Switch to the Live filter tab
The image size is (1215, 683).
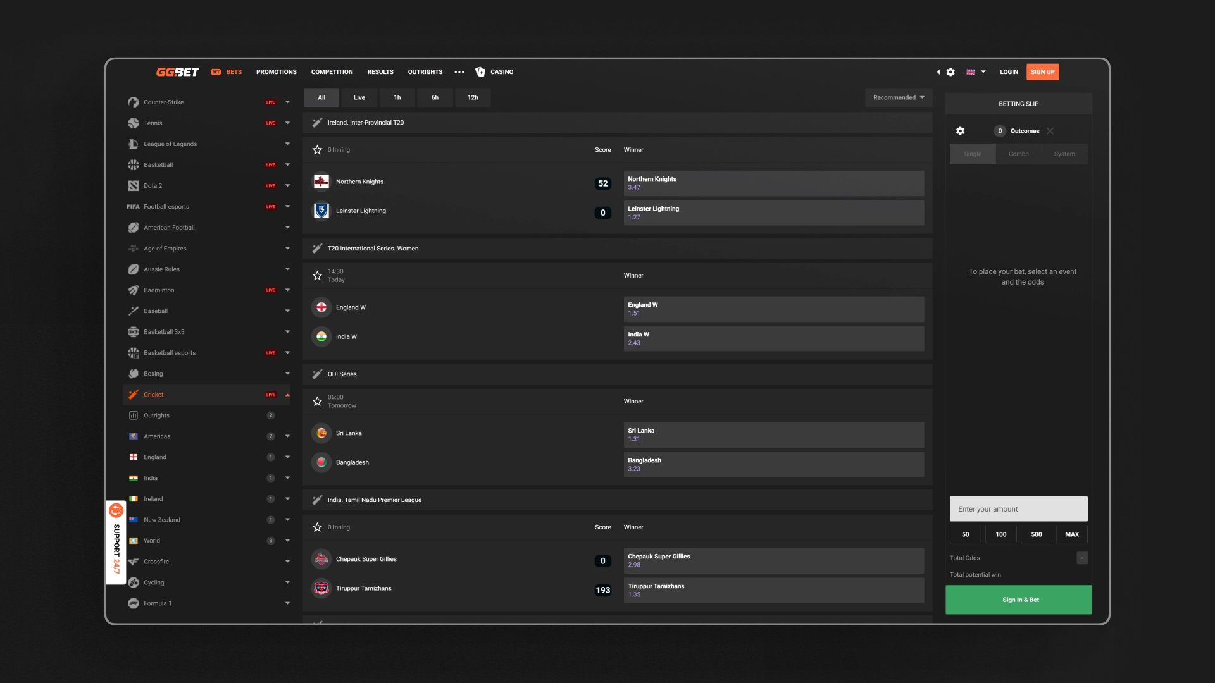[x=359, y=97]
